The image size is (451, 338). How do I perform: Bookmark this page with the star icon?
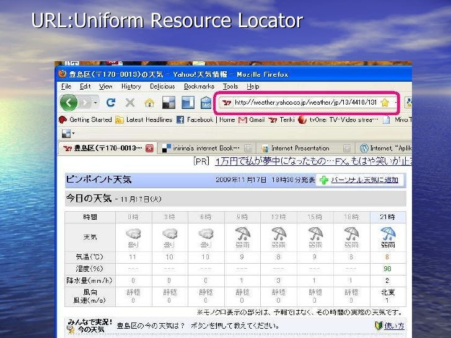(x=385, y=103)
